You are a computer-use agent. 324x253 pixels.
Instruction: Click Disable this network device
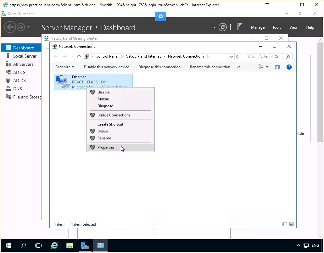click(x=106, y=67)
